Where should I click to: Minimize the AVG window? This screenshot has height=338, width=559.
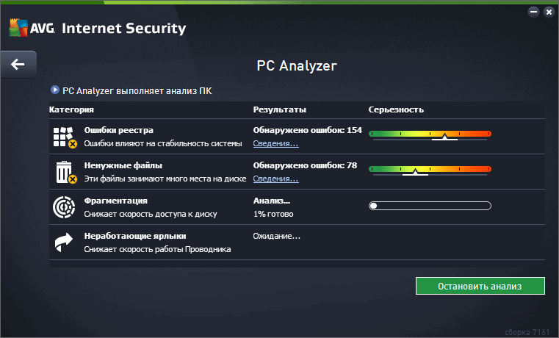pyautogui.click(x=533, y=12)
